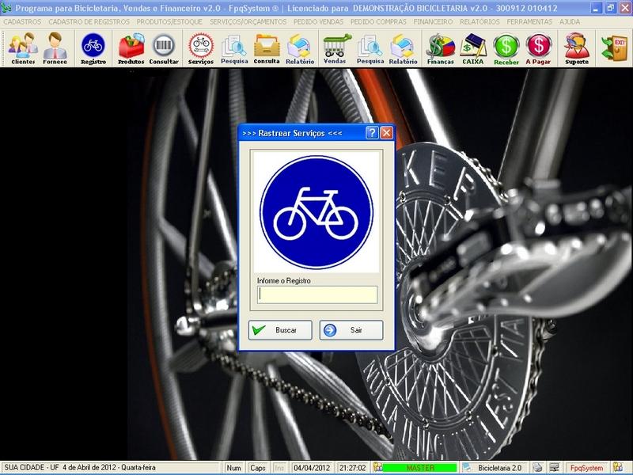This screenshot has width=633, height=475.
Task: Open the AJUDA menu
Action: click(x=570, y=22)
